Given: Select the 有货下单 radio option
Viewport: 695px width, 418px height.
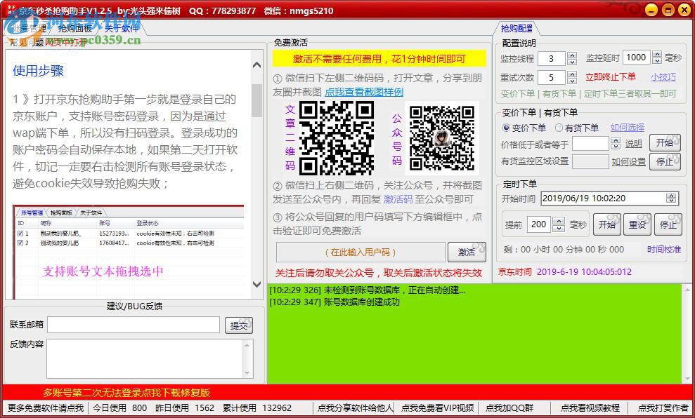Looking at the screenshot, I should point(559,128).
